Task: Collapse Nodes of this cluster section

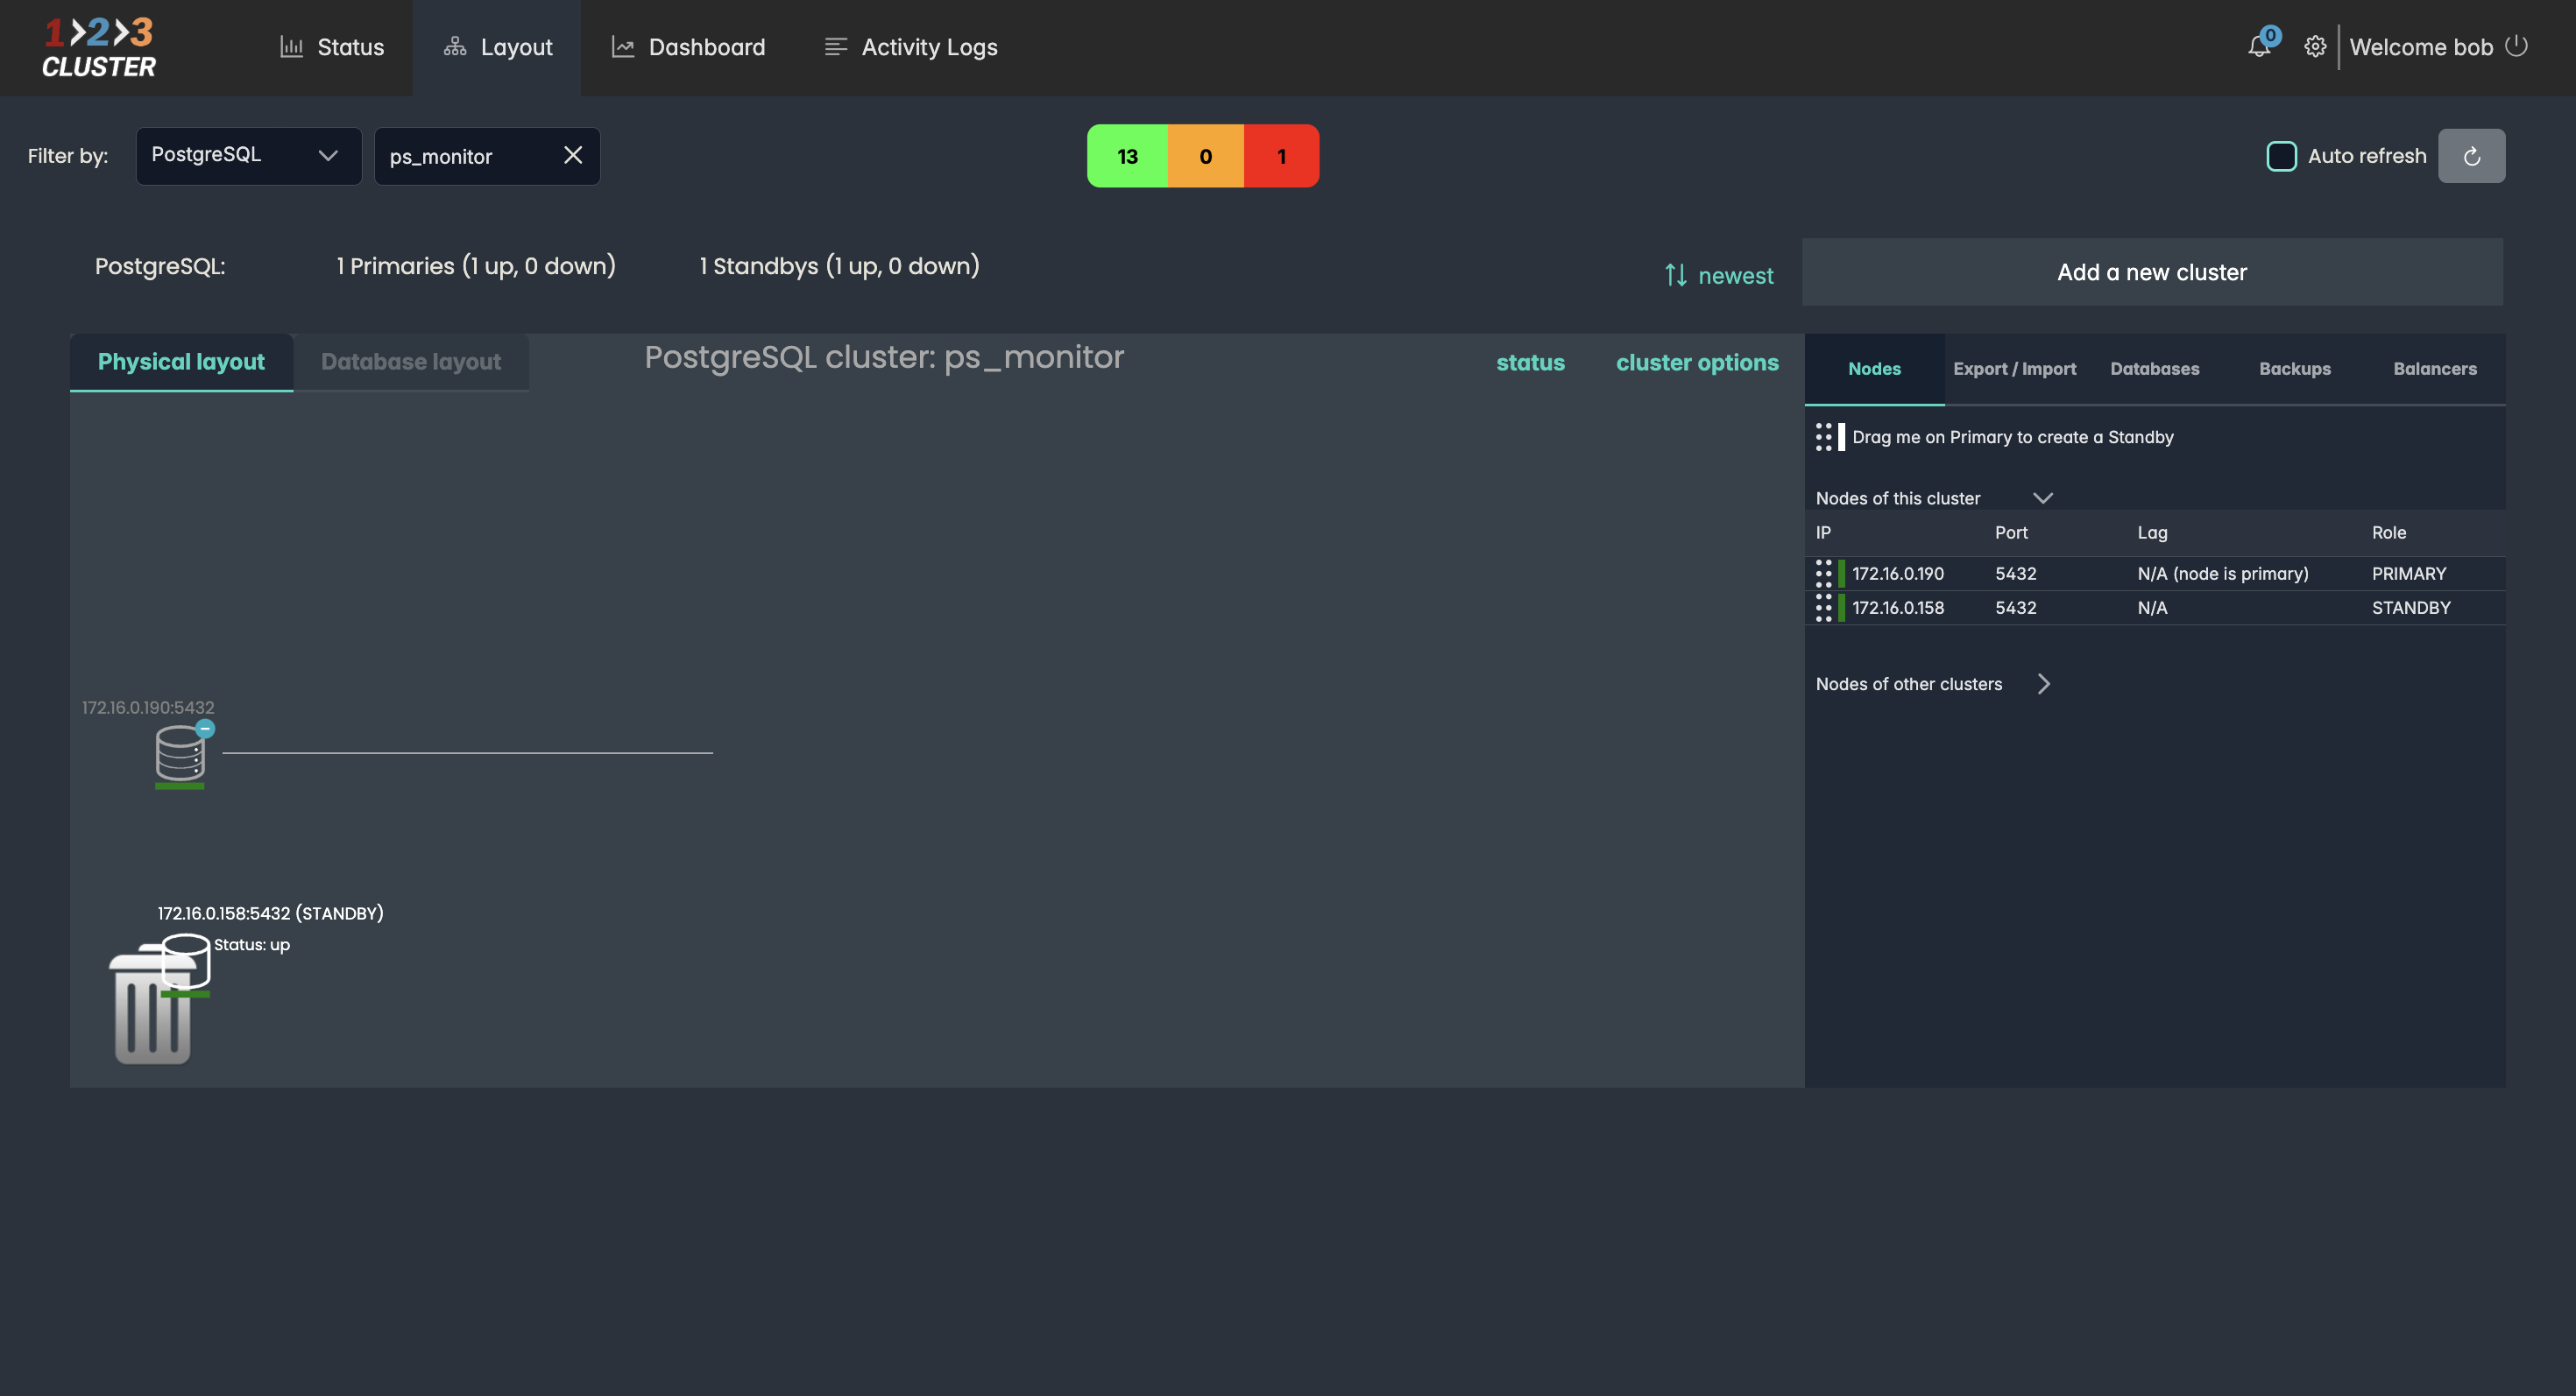Action: click(x=2043, y=497)
